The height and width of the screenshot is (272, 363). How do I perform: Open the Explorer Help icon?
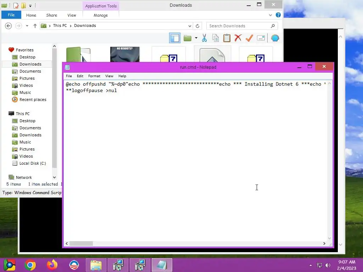(278, 15)
